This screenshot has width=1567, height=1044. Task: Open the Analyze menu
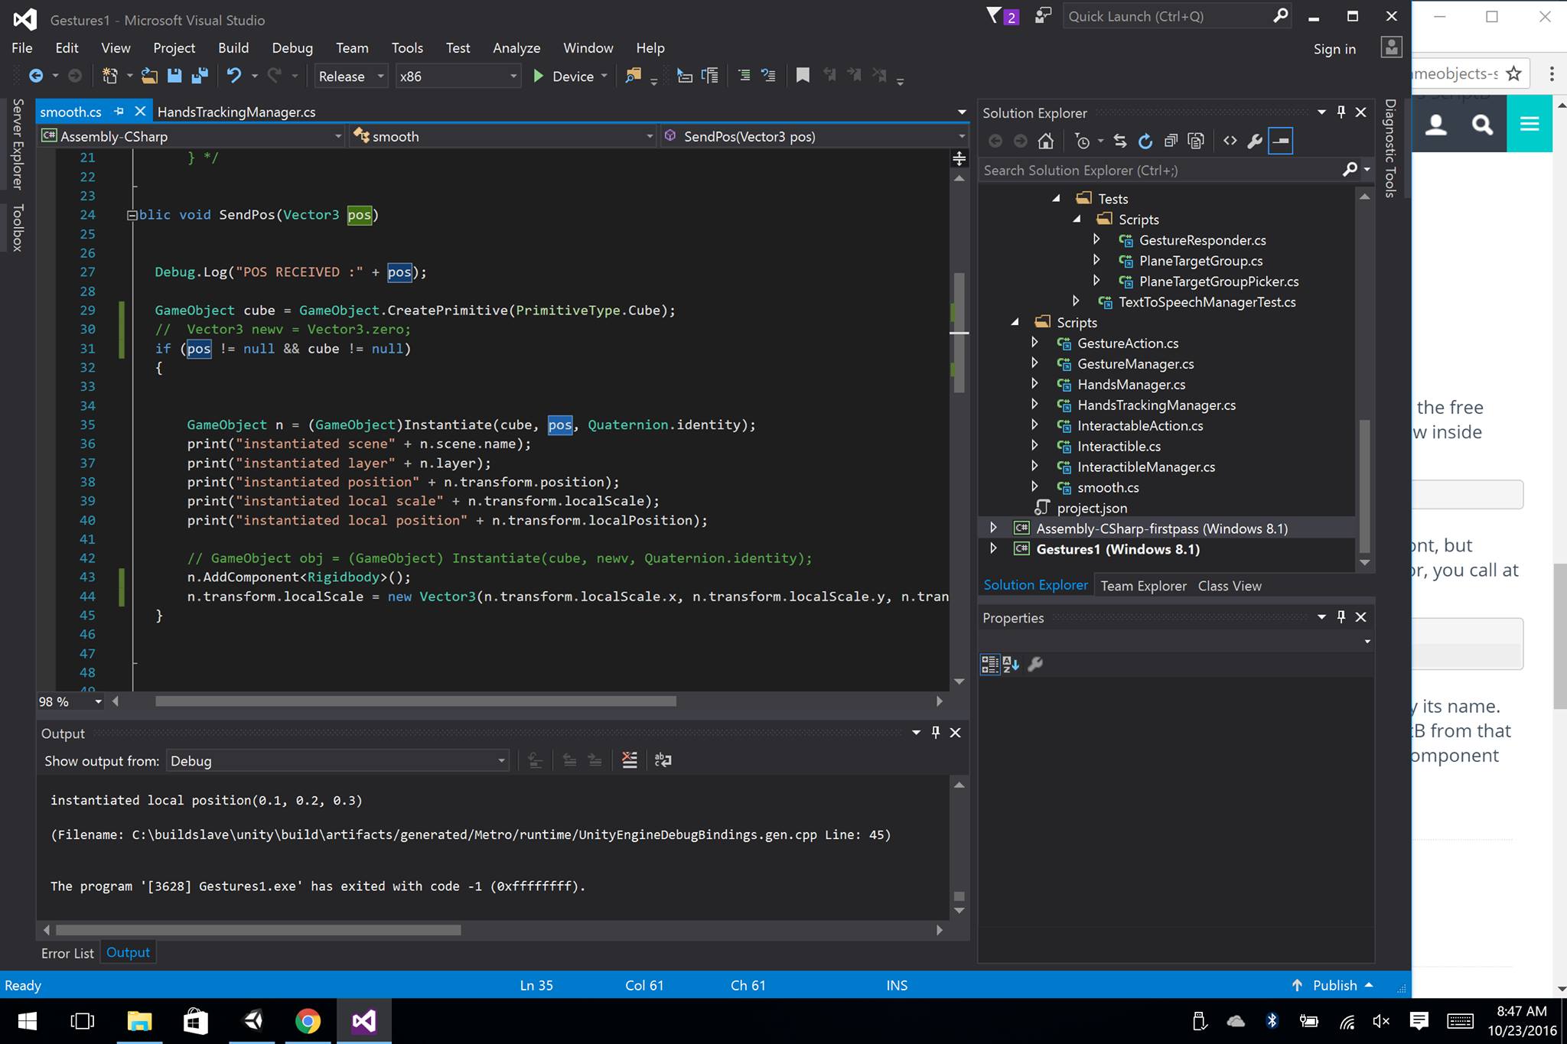tap(516, 48)
